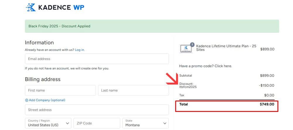Click the Black Friday 2025 discount banner

152,26
